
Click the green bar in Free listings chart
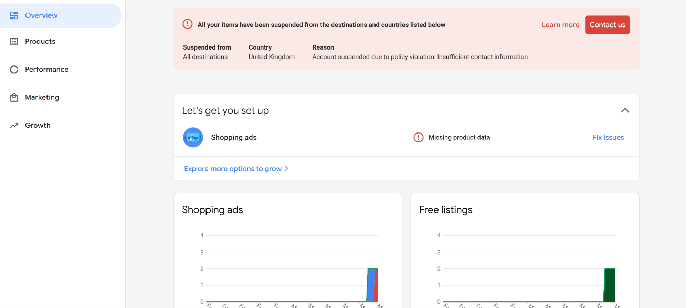(x=610, y=286)
